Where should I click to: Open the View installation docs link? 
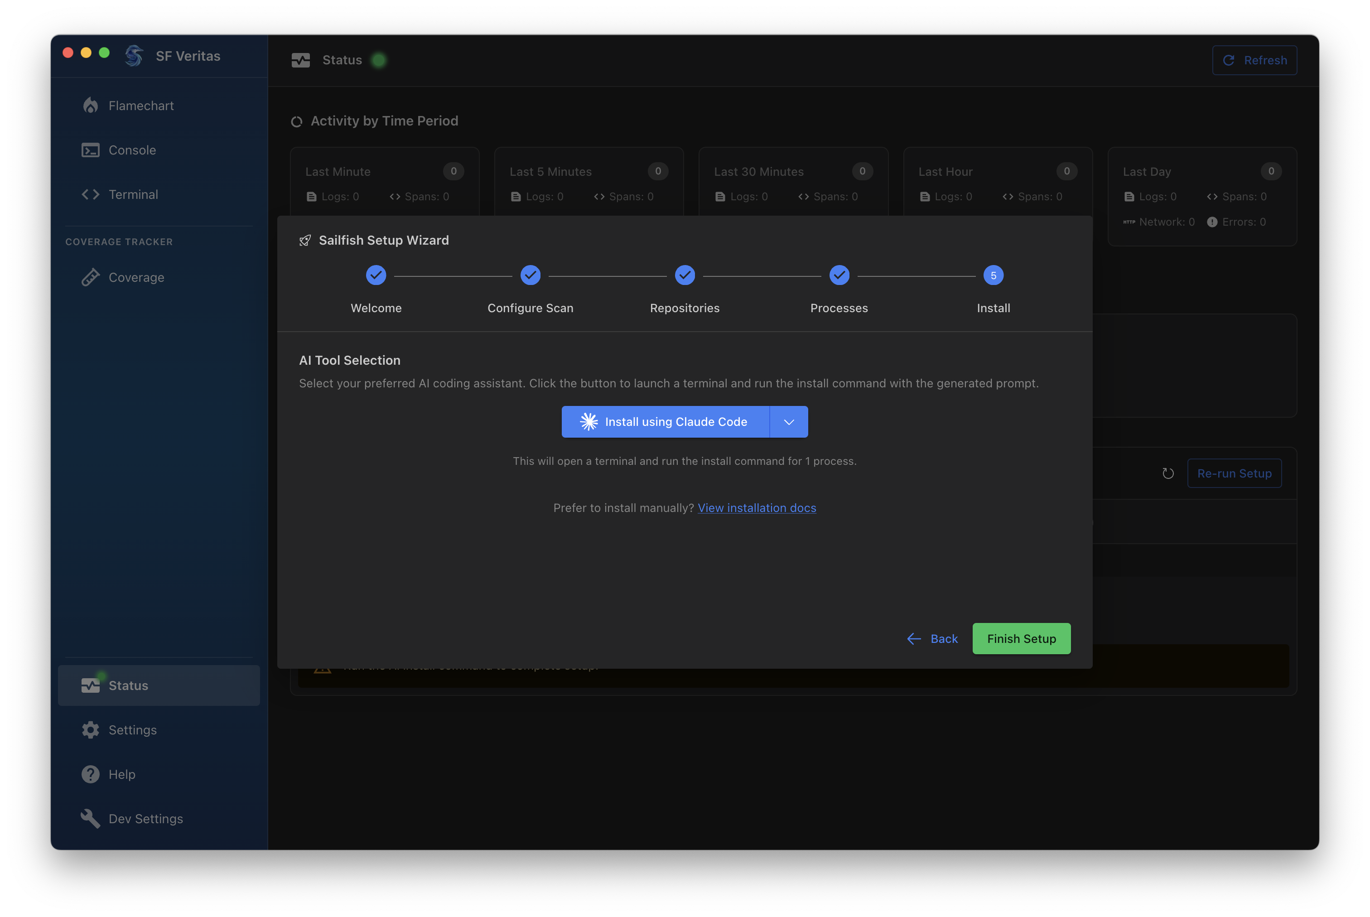point(757,507)
